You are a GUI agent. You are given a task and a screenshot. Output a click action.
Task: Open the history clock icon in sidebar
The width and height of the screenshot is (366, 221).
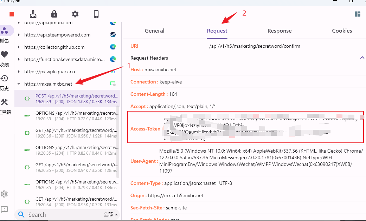tap(4, 79)
